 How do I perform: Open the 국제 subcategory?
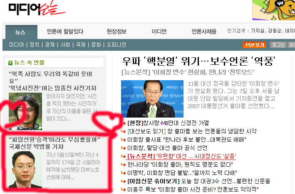(81, 45)
